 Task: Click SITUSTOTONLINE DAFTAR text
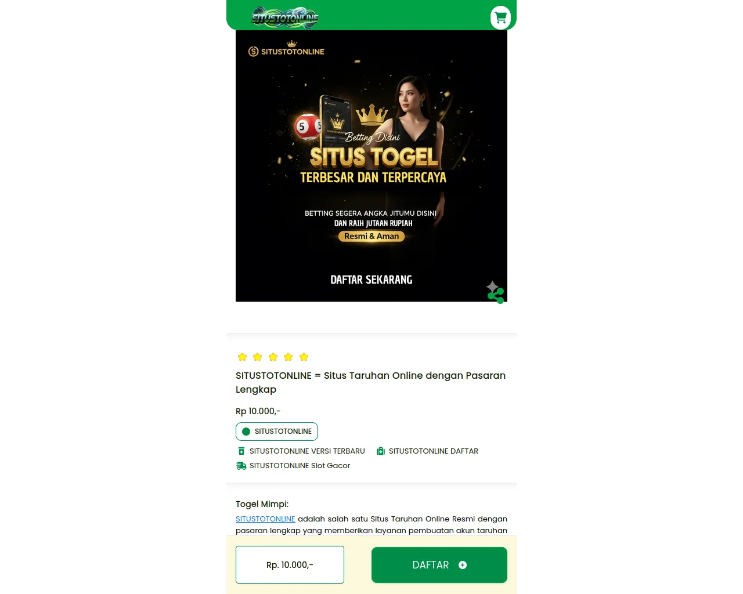pyautogui.click(x=434, y=451)
